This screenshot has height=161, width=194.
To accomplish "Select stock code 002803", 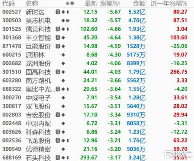I will (x=12, y=115).
